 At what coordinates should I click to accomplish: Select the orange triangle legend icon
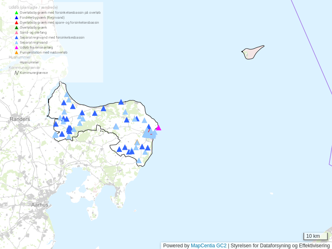pyautogui.click(x=17, y=52)
